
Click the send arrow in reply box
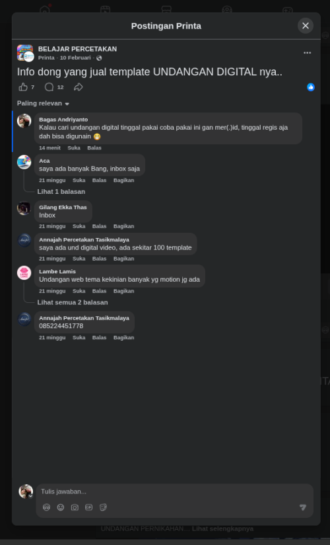tap(303, 507)
